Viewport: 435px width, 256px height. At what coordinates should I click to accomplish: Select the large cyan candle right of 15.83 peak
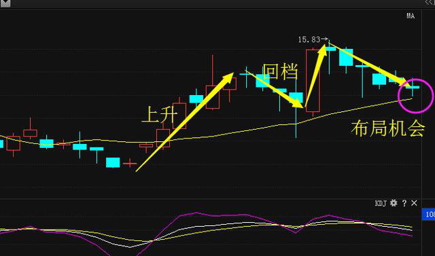[346, 58]
